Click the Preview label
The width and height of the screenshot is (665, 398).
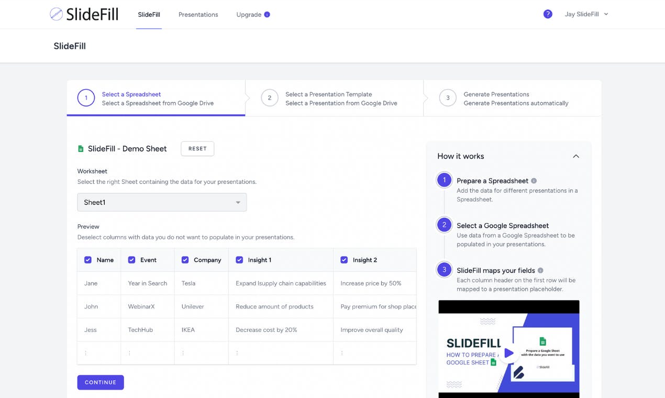coord(88,227)
